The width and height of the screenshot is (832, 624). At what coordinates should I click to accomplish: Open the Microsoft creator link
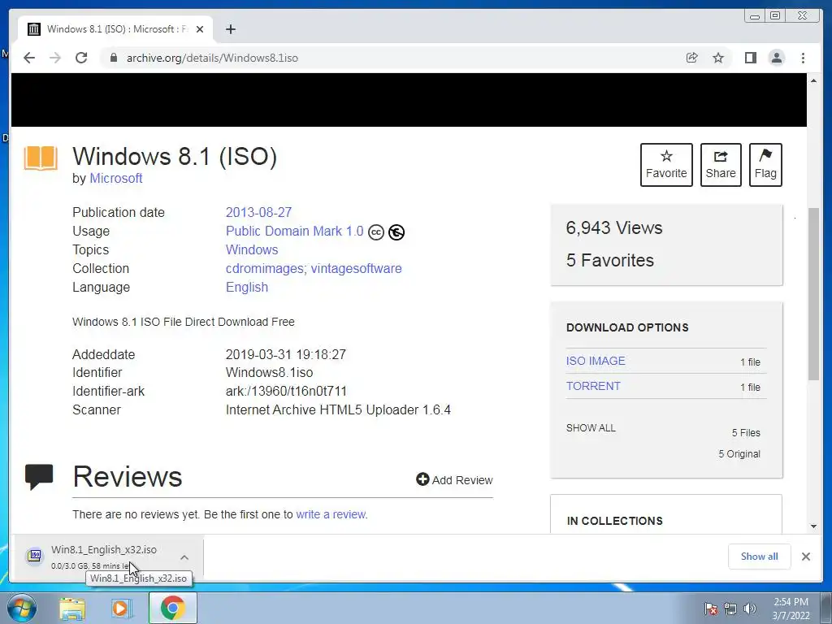115,178
